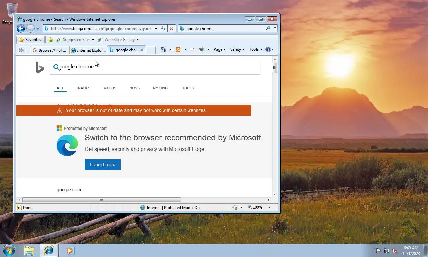Open the Windows Start menu orb
Screen dimensions: 428x257
[9, 250]
